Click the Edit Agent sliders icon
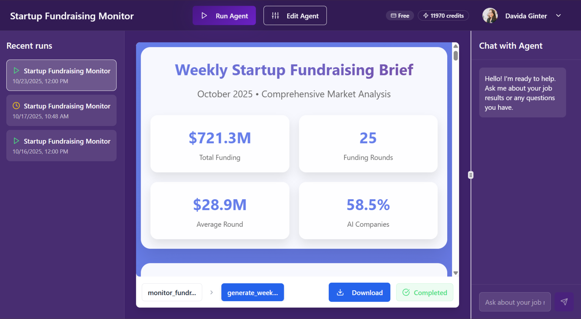This screenshot has width=581, height=319. (275, 15)
